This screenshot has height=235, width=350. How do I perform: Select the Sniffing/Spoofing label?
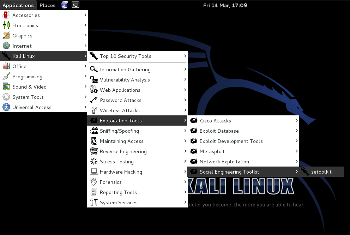click(x=119, y=131)
